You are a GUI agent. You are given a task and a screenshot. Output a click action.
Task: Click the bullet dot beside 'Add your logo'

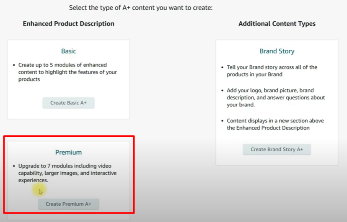pos(223,91)
